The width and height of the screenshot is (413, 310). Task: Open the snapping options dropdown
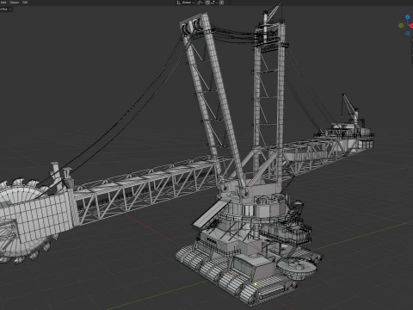pyautogui.click(x=214, y=3)
